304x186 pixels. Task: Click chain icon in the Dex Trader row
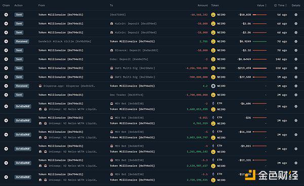[x=6, y=95]
